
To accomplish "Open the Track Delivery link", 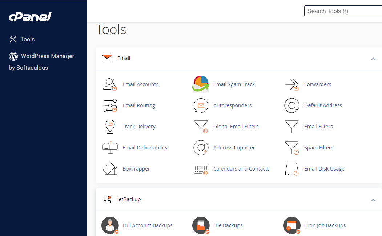I will pos(139,127).
